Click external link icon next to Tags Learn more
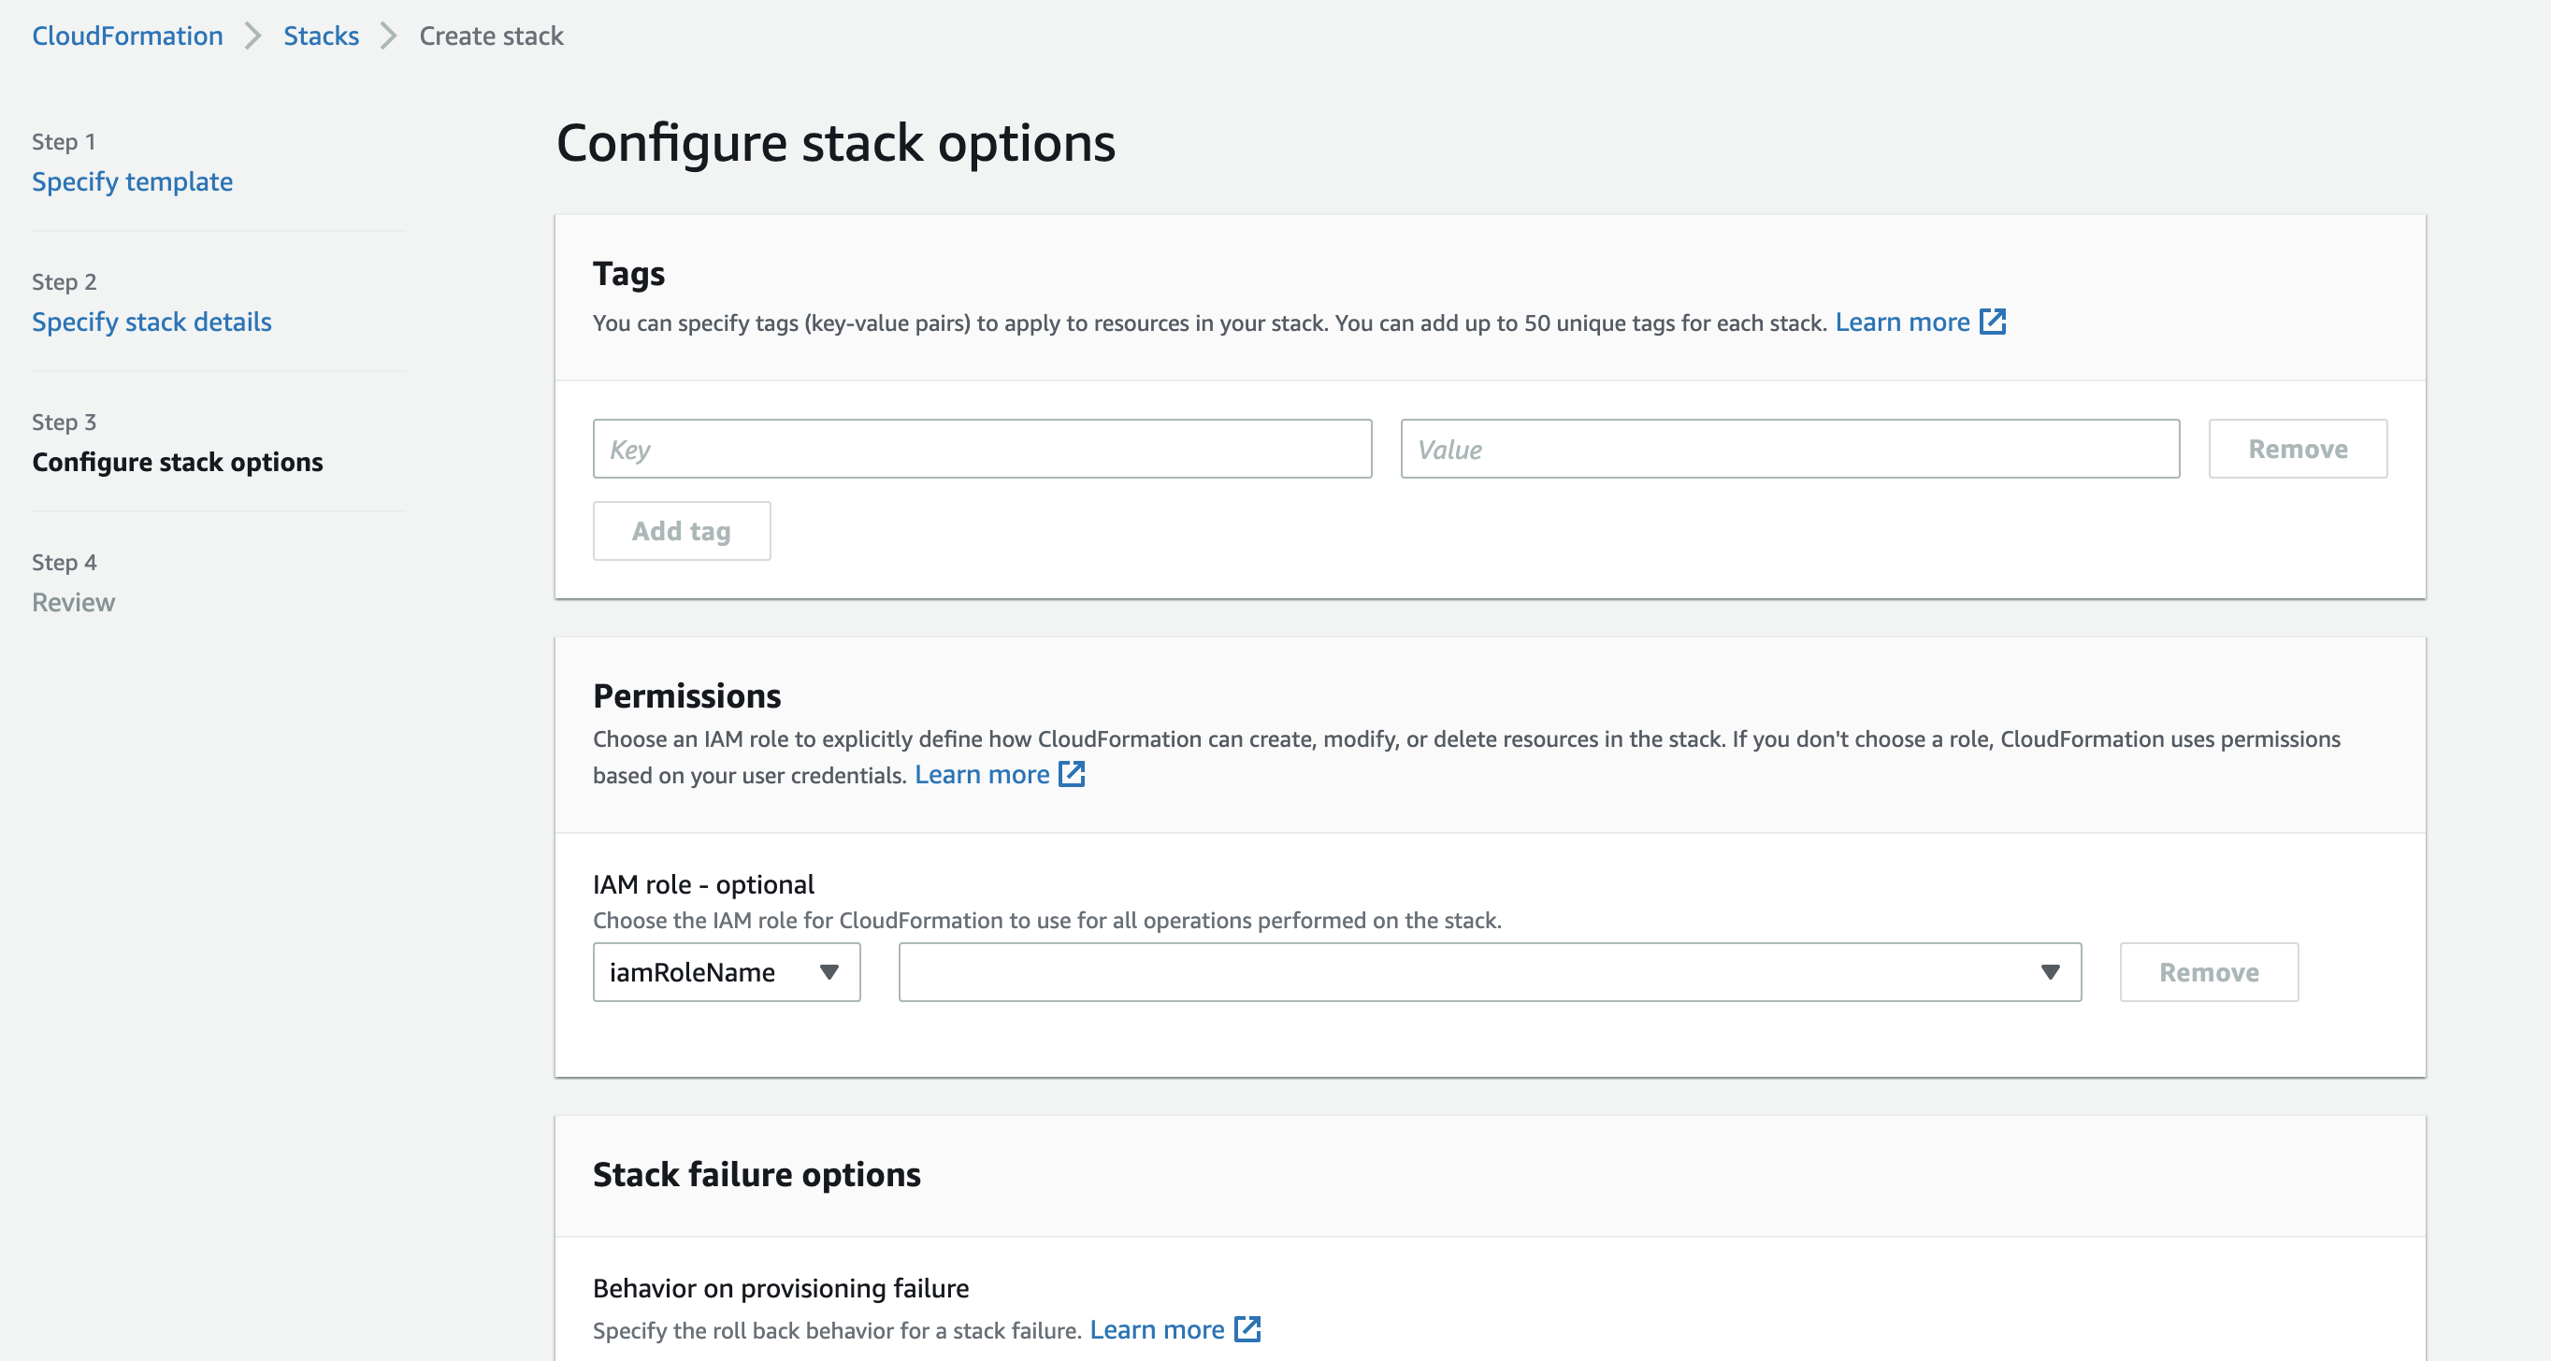This screenshot has width=2551, height=1361. 1993,322
